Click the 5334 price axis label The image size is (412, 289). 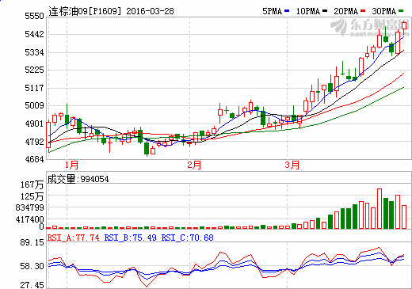coord(34,52)
